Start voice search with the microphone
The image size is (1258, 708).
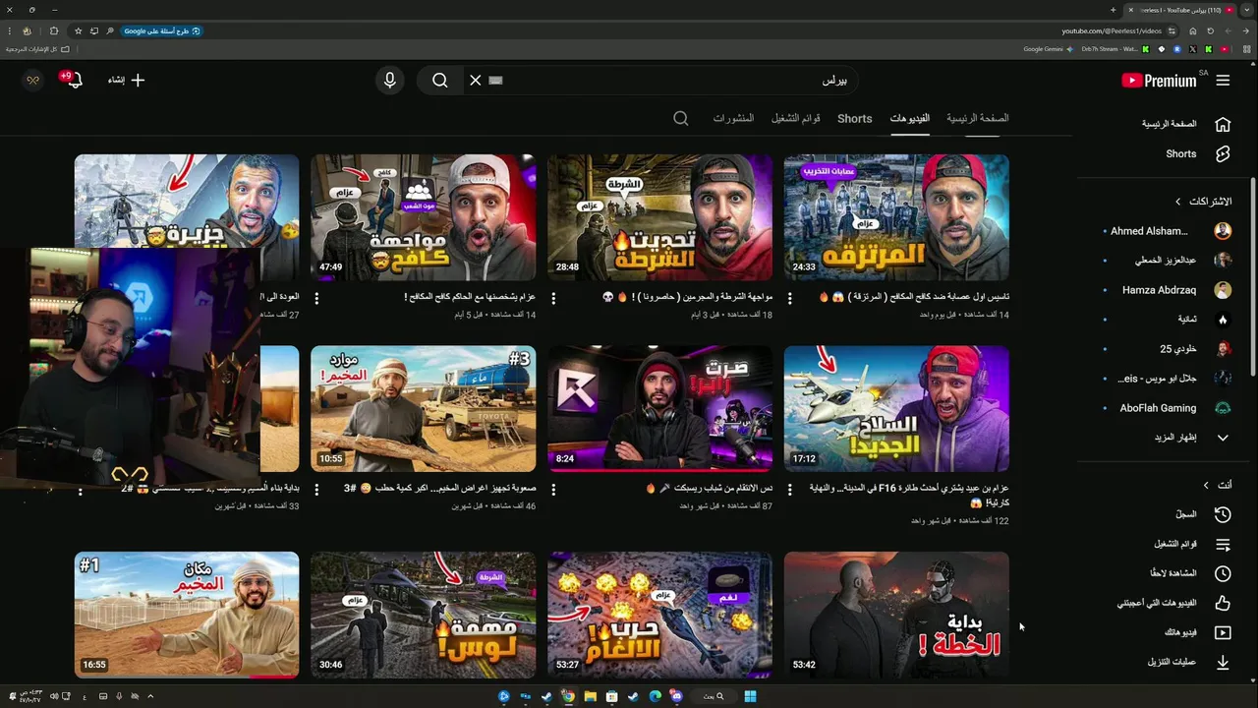[x=390, y=81]
